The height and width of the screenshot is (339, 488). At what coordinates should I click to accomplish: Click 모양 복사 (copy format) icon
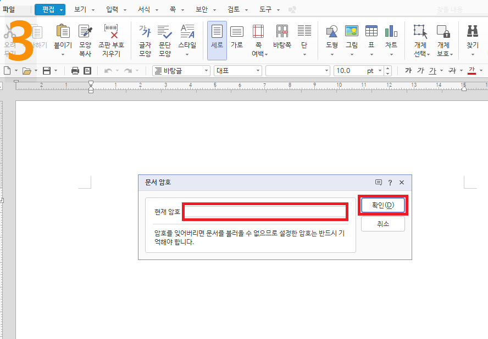coord(85,40)
